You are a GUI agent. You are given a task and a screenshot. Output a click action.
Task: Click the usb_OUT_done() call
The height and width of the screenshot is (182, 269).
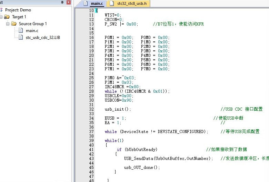click(142, 167)
